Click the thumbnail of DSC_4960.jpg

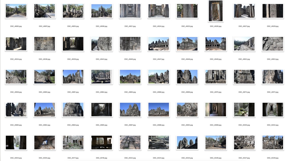point(45,77)
